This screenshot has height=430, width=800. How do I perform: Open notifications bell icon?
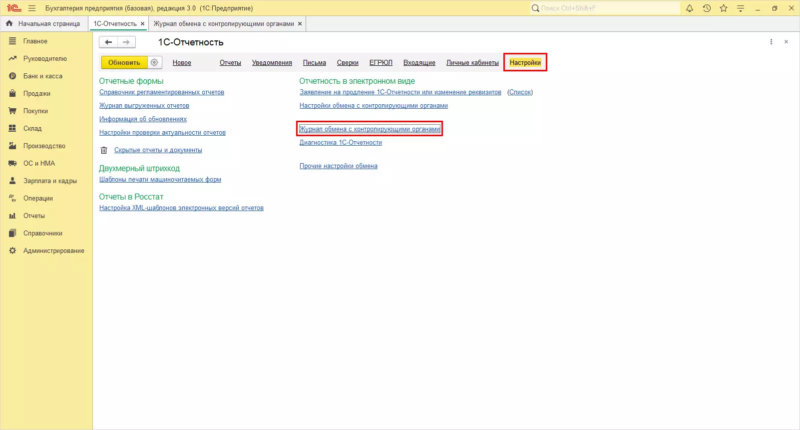pyautogui.click(x=690, y=8)
